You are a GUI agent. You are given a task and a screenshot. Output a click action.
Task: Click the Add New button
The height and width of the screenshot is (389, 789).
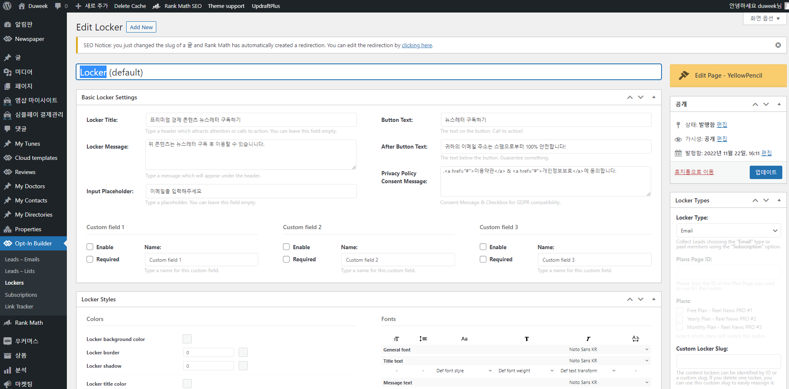pos(141,27)
